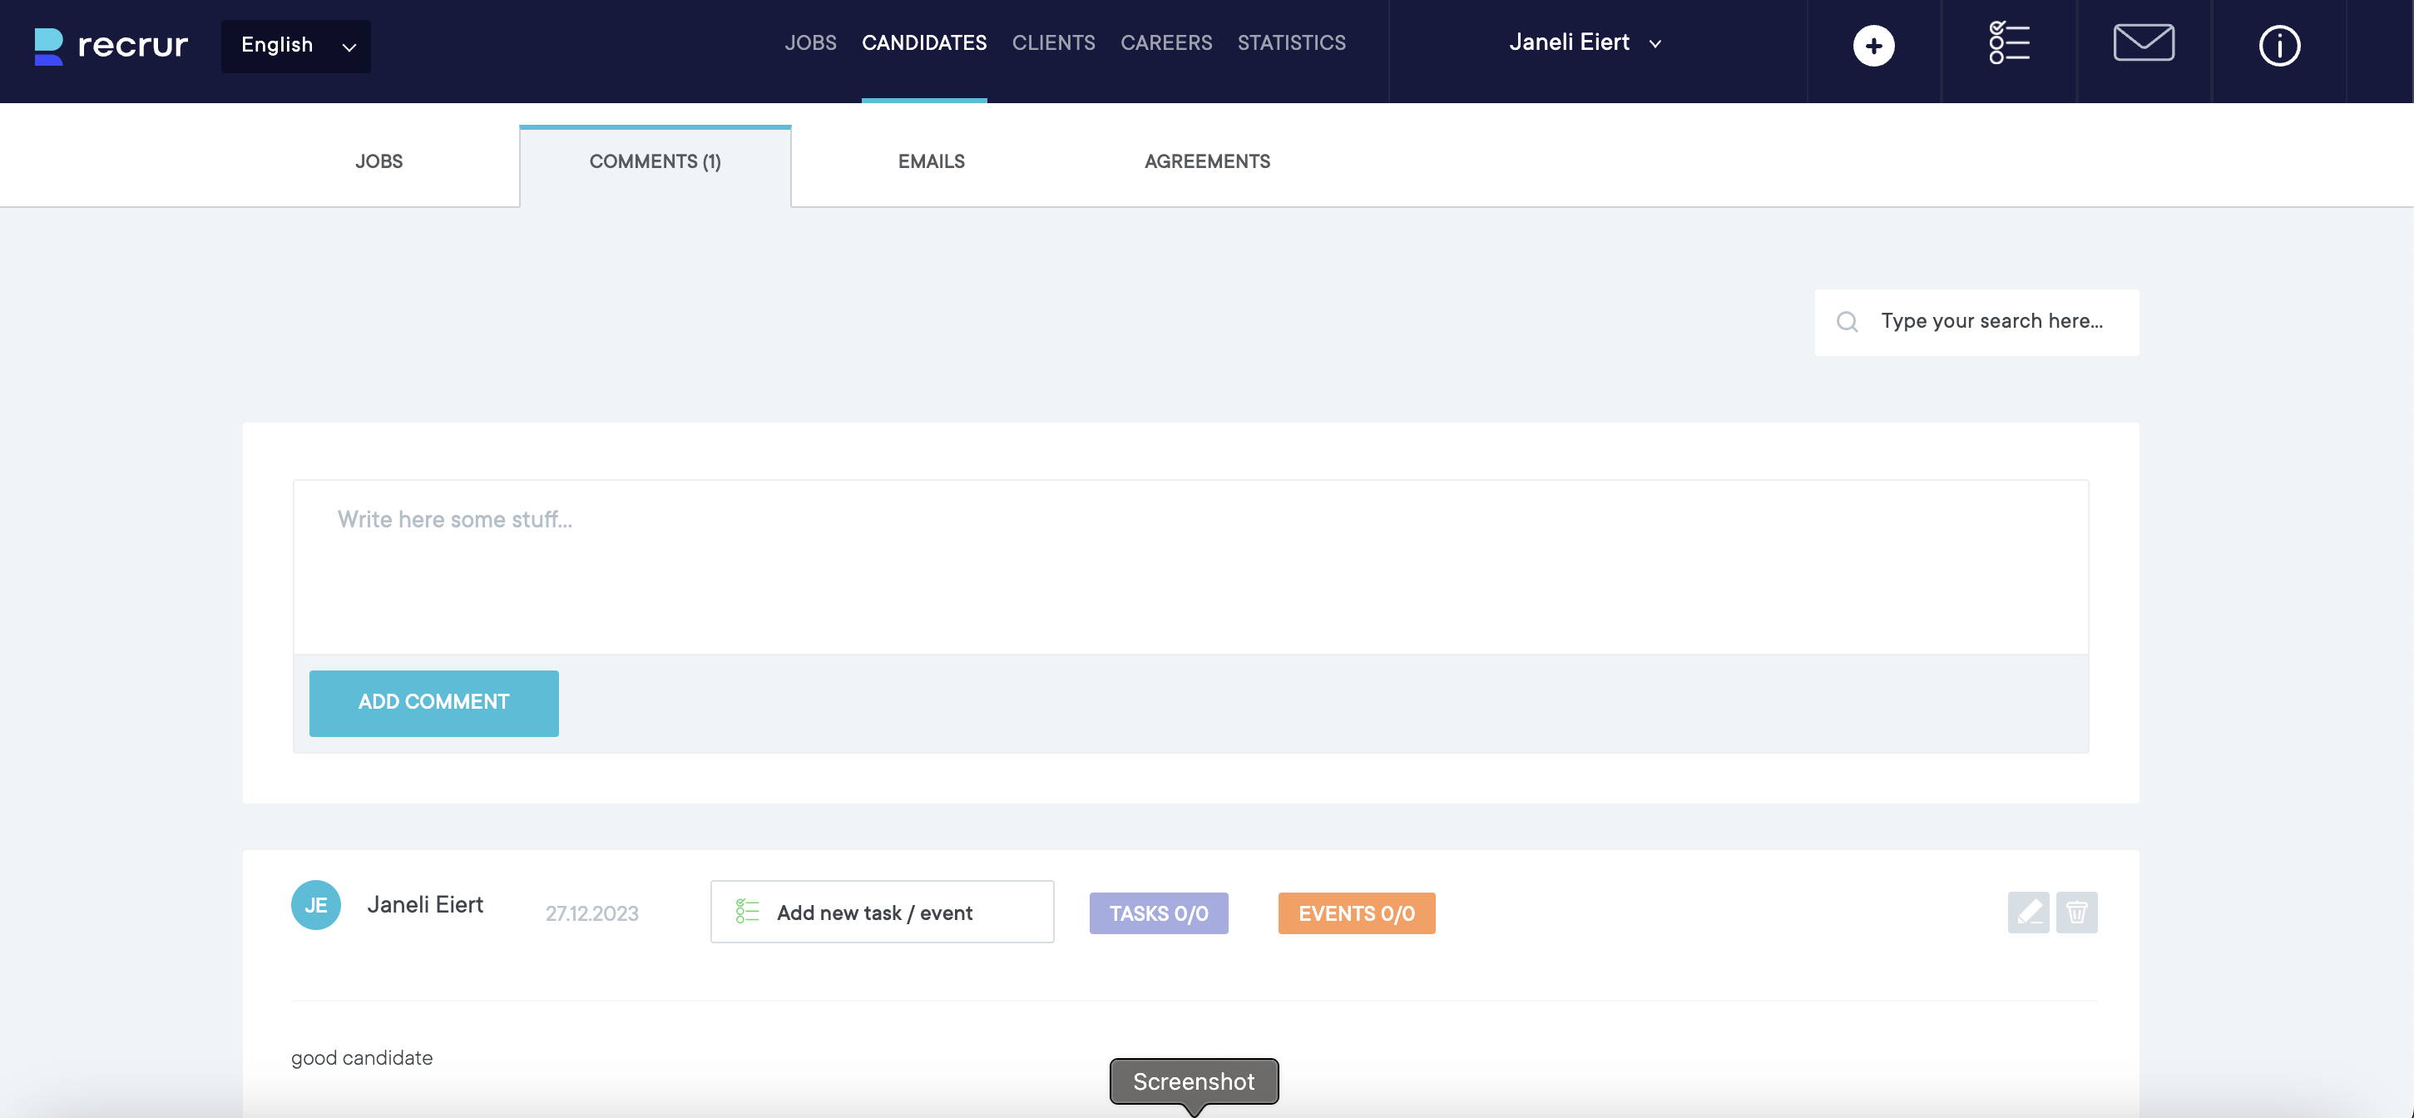Expand the Janeli Eiert user menu
This screenshot has height=1118, width=2414.
1585,43
